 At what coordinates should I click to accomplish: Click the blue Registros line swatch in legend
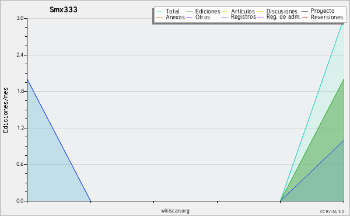(x=225, y=17)
